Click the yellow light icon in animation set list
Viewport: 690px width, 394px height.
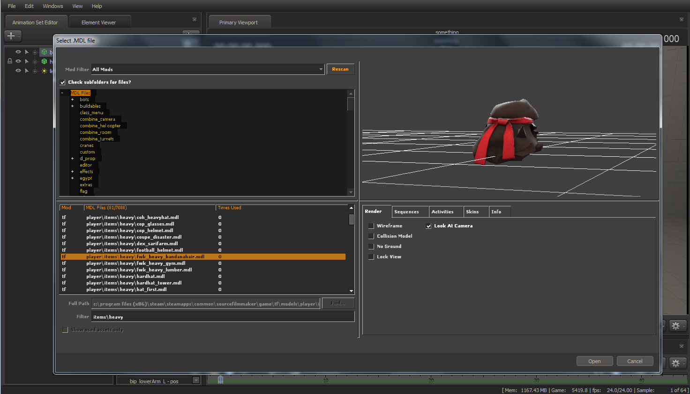point(44,71)
